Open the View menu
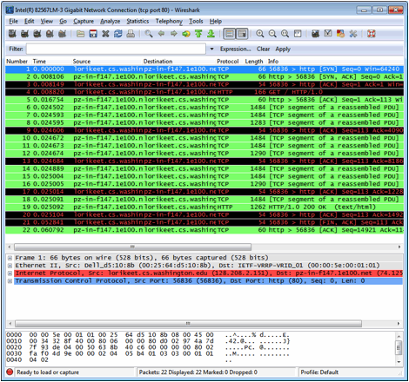 (x=46, y=21)
